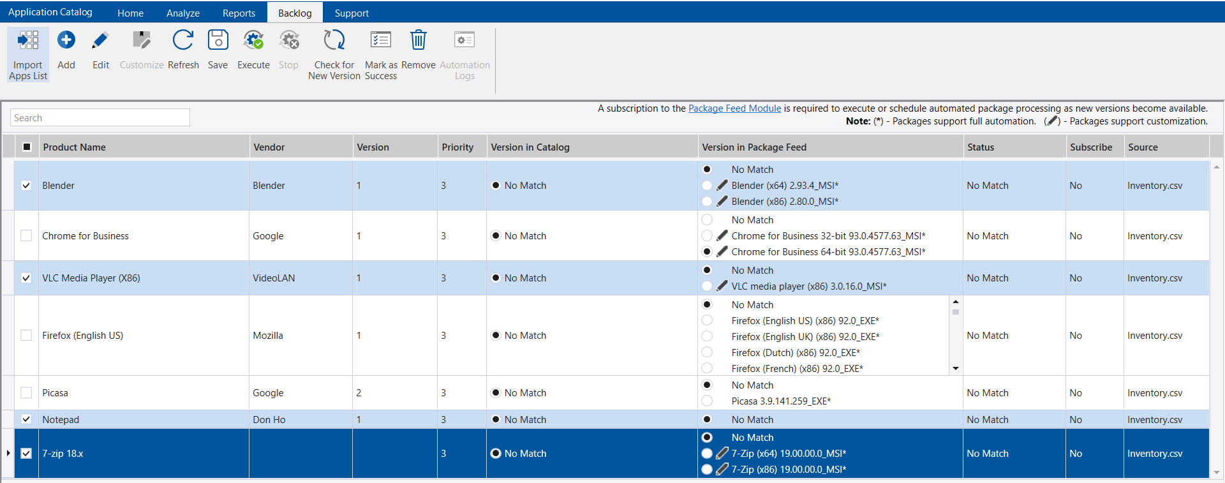Select No Match radio in Chrome package feed
The width and height of the screenshot is (1225, 483).
pos(707,219)
